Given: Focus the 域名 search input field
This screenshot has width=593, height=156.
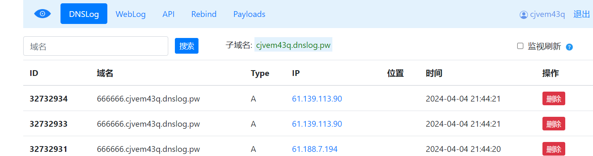Looking at the screenshot, I should (x=96, y=46).
